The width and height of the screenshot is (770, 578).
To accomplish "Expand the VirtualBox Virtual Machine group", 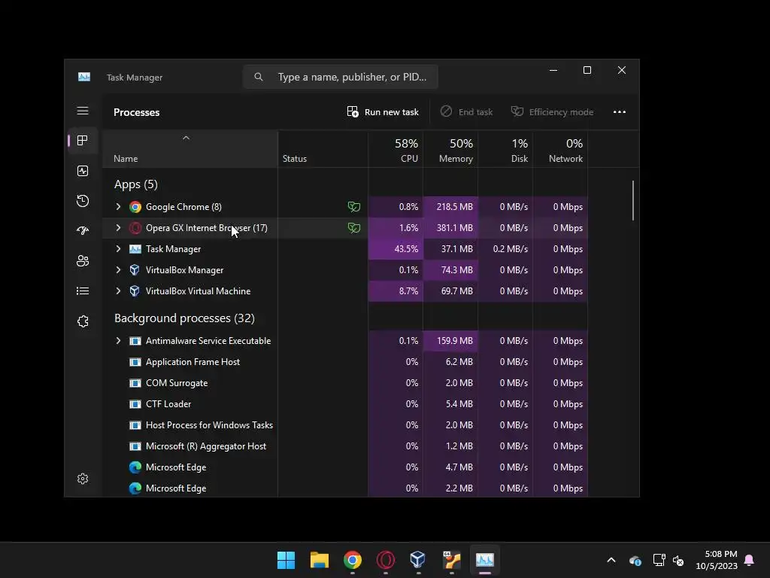I will (118, 291).
